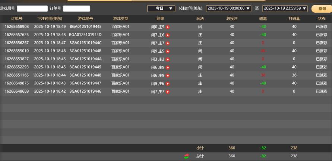
Task: Focus the 订单号 input field
Action: click(x=76, y=9)
